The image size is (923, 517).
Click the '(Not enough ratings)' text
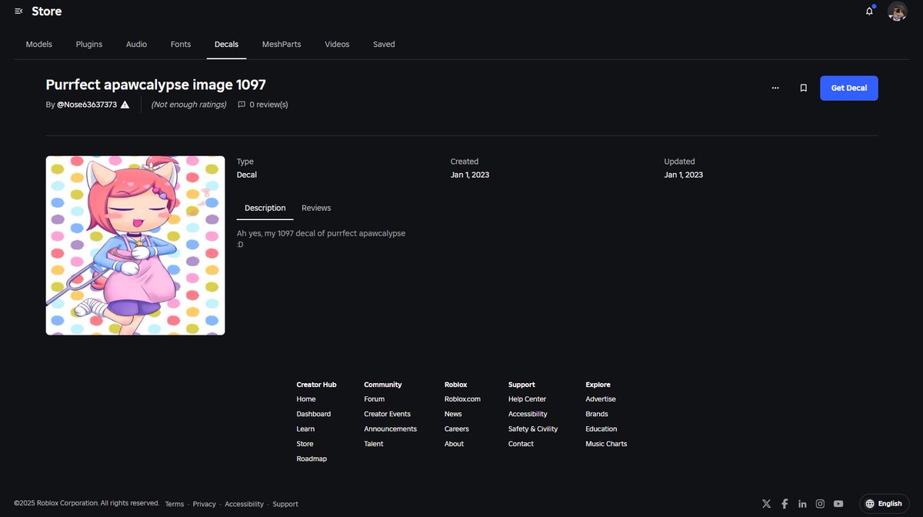[188, 105]
